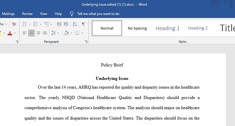Expand the Numbering dropdown arrow
This screenshot has width=235, height=126.
click(41, 24)
